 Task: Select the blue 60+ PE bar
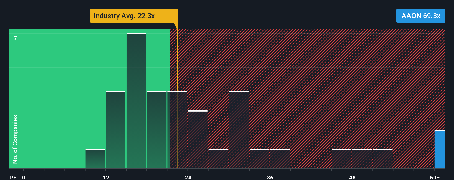pos(440,149)
